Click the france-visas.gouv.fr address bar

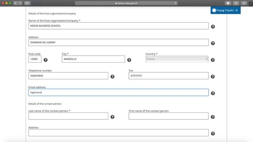coord(126,3)
